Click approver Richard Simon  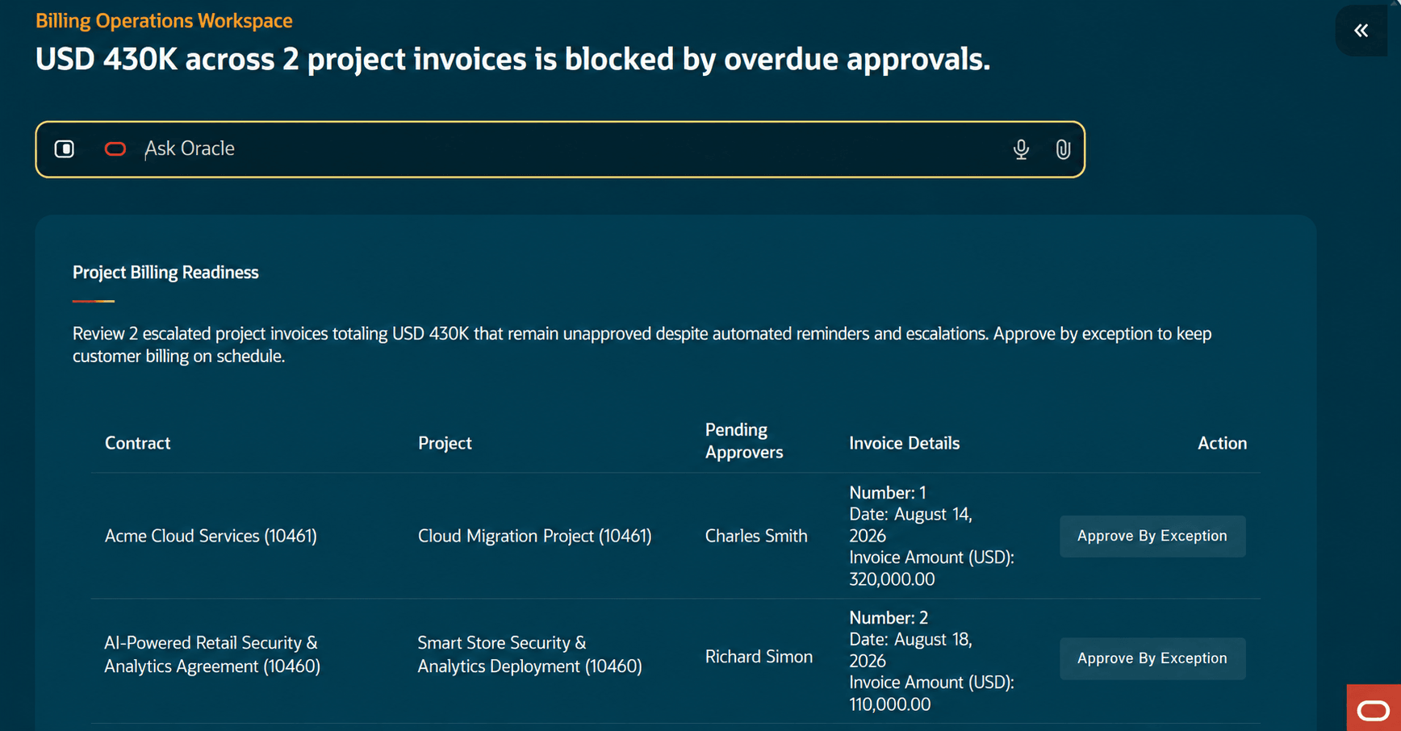759,657
